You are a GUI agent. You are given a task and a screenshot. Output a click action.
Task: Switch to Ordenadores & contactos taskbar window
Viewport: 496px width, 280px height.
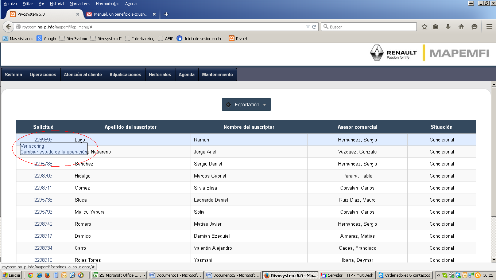point(404,275)
